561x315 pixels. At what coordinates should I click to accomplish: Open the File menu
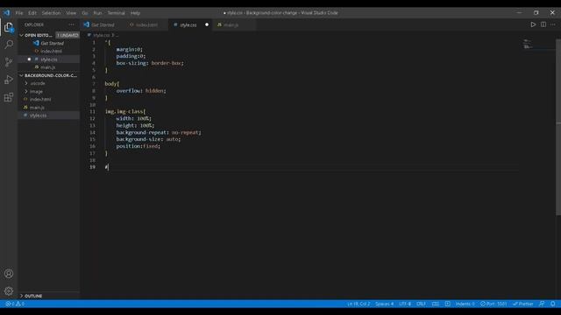tap(19, 13)
